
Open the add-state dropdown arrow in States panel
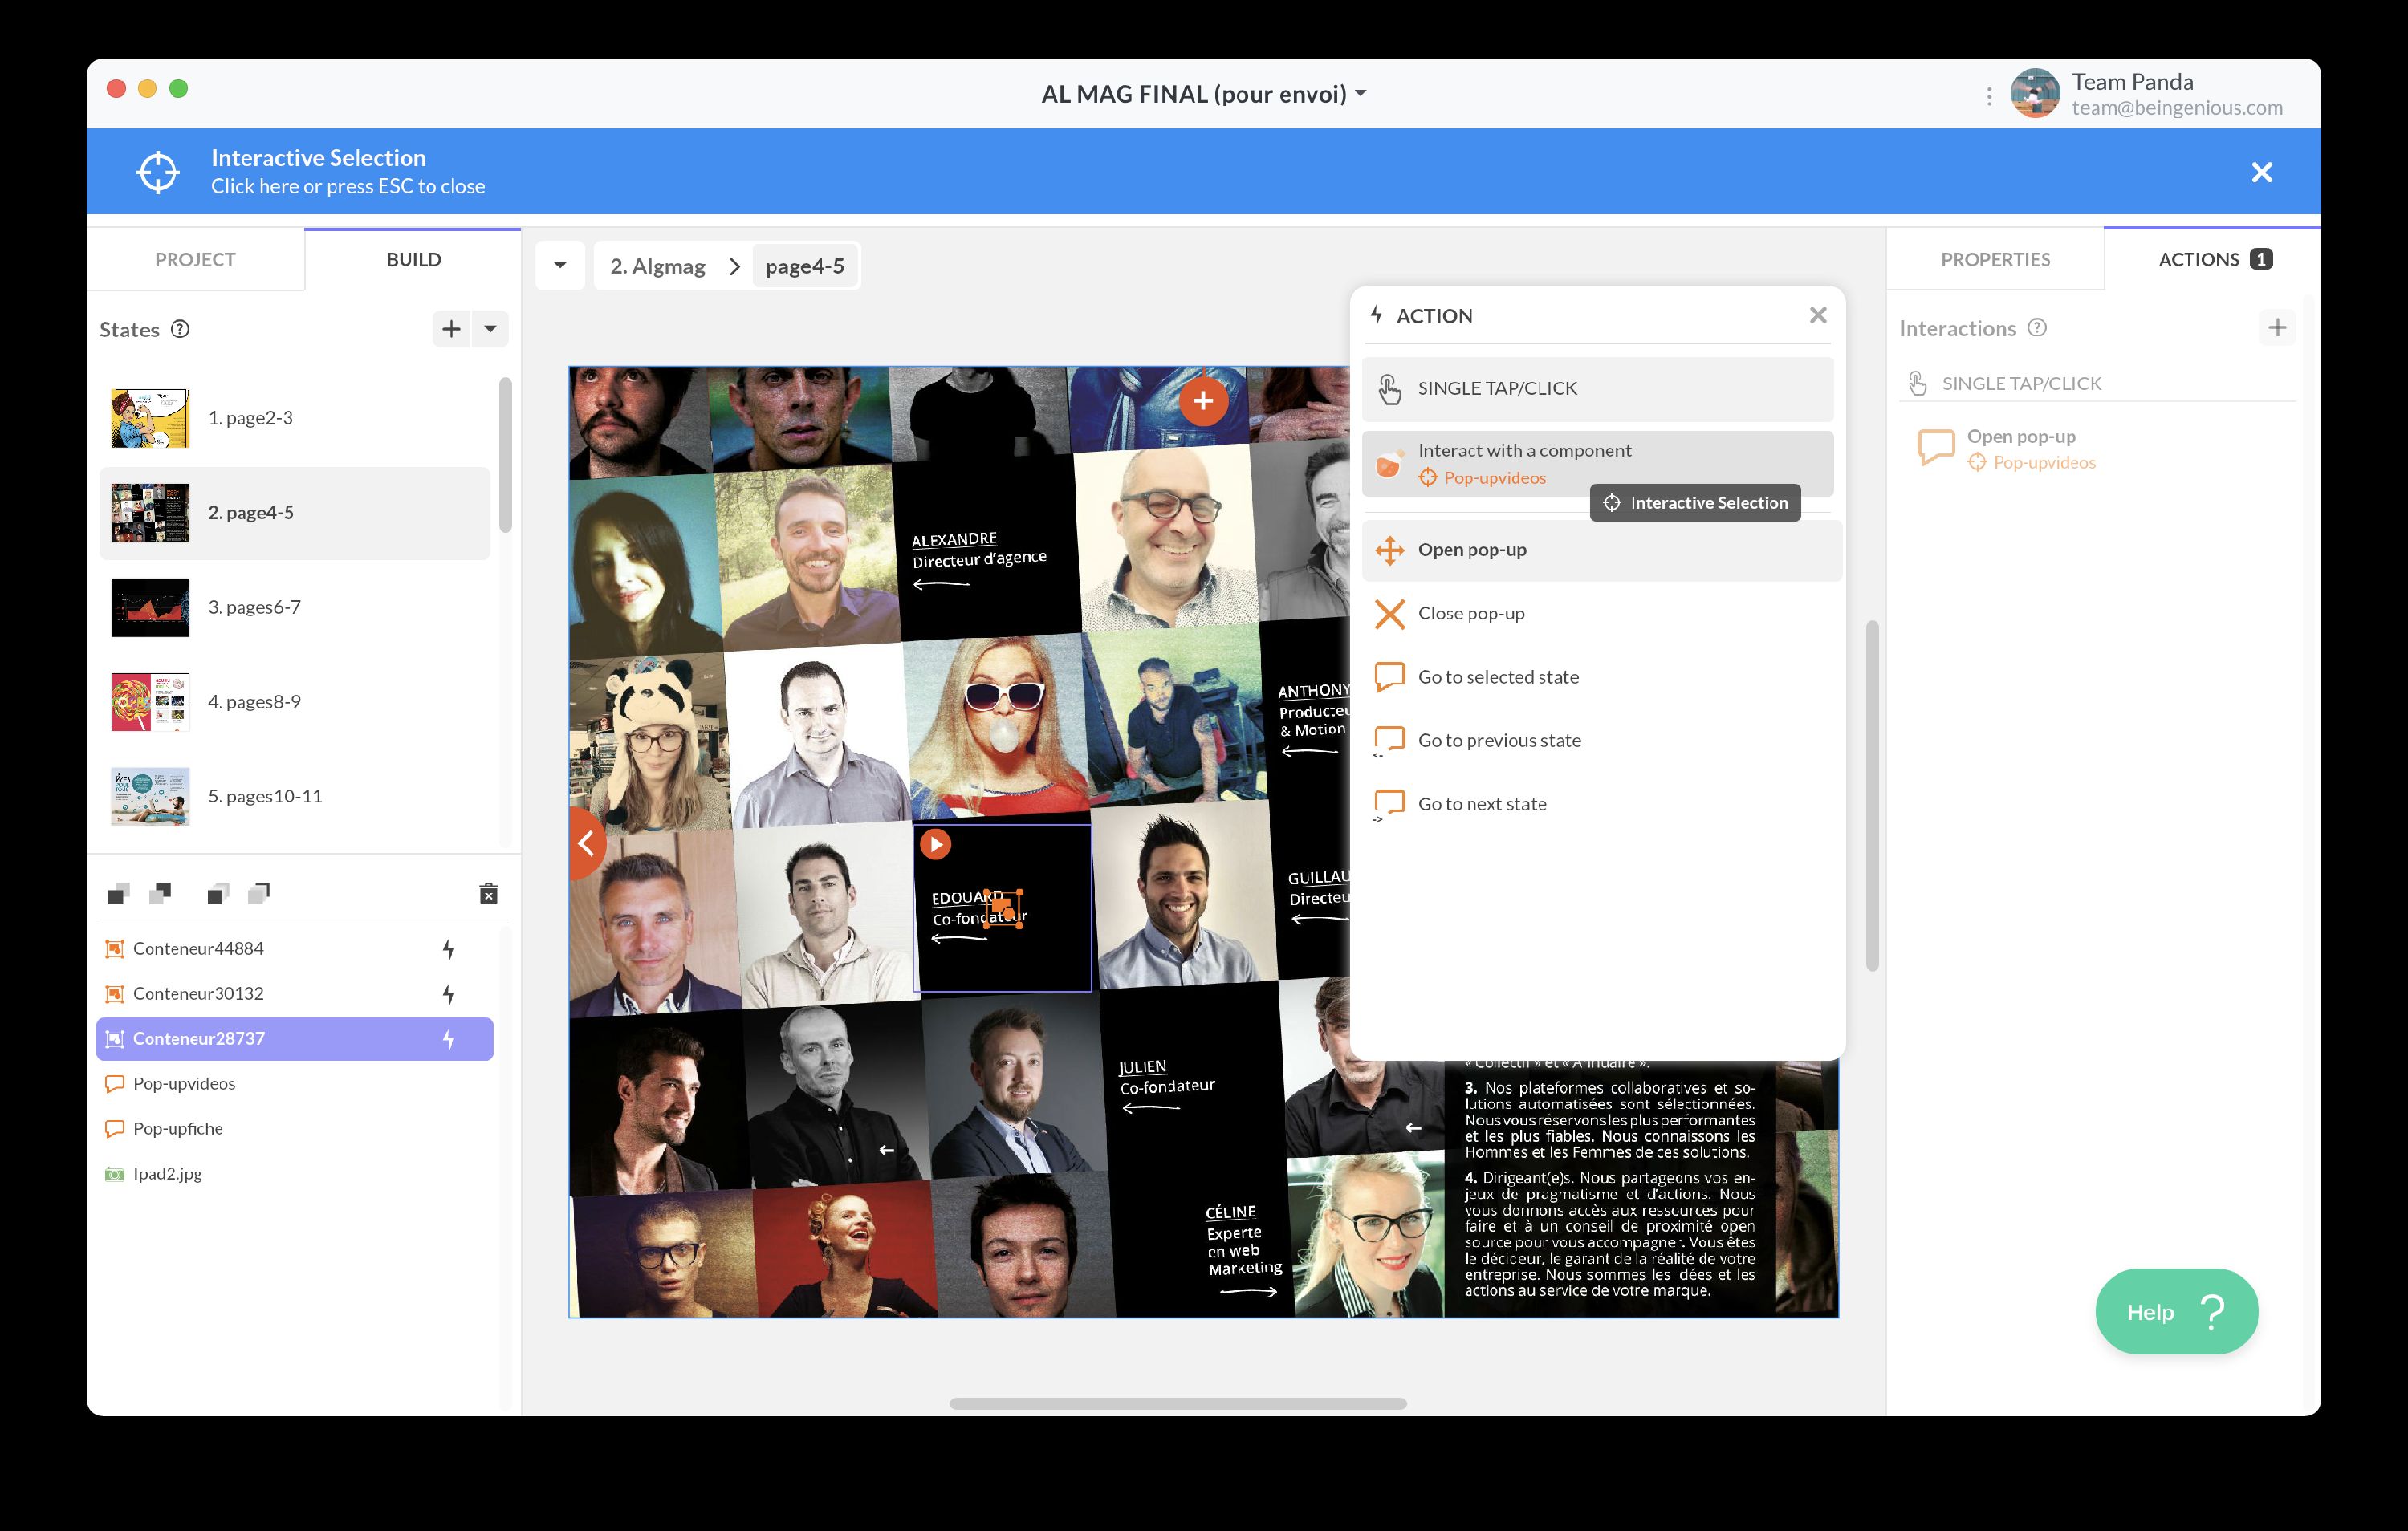489,328
